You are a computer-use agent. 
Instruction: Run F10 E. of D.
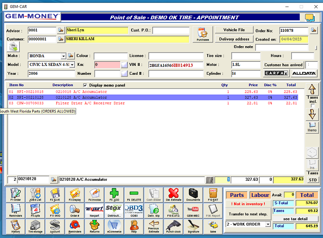[x=173, y=210]
